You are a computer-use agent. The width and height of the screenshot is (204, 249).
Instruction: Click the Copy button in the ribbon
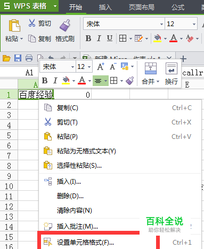(39, 38)
